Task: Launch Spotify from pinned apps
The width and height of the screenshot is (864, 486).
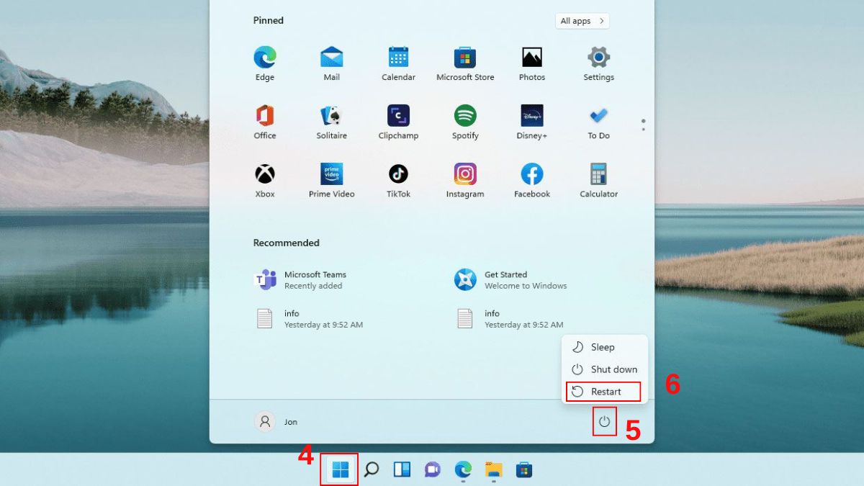Action: (x=465, y=122)
